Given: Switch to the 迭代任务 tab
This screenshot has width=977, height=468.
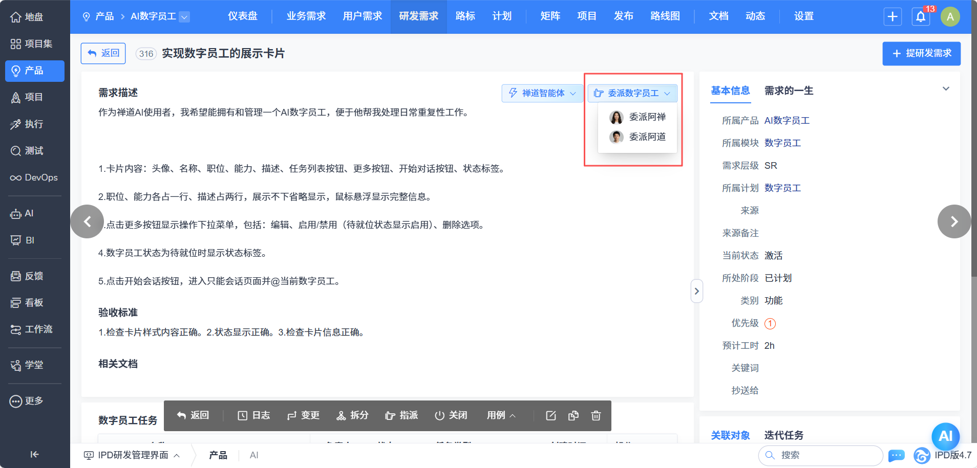Looking at the screenshot, I should tap(783, 435).
